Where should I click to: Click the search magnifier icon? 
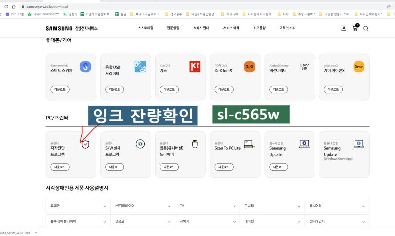point(366,29)
